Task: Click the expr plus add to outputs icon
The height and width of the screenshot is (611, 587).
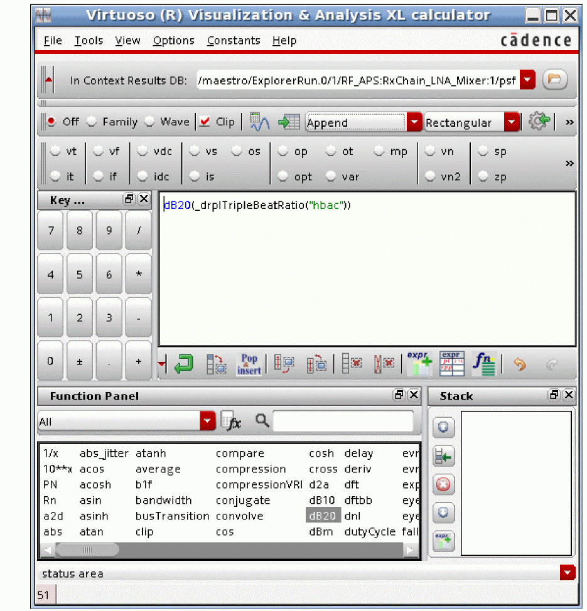Action: (419, 364)
